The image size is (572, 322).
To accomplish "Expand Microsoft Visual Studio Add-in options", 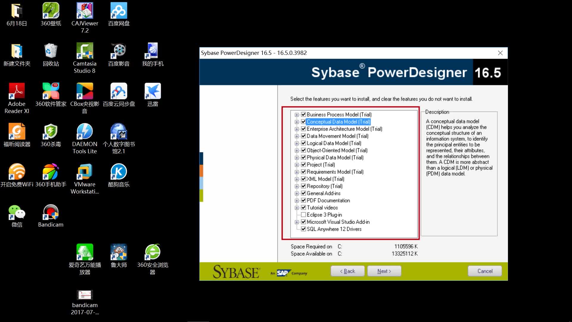I will [297, 222].
